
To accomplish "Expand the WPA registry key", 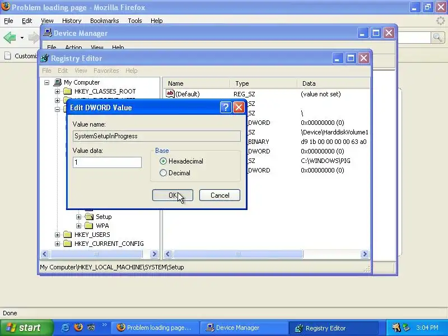I will [78, 226].
